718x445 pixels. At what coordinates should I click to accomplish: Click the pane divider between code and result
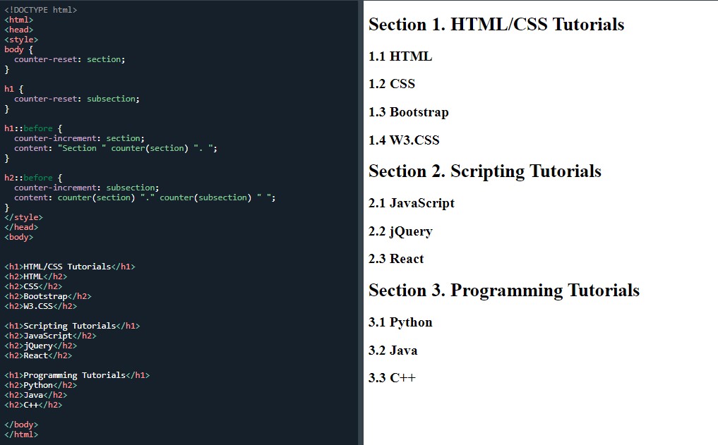360,222
